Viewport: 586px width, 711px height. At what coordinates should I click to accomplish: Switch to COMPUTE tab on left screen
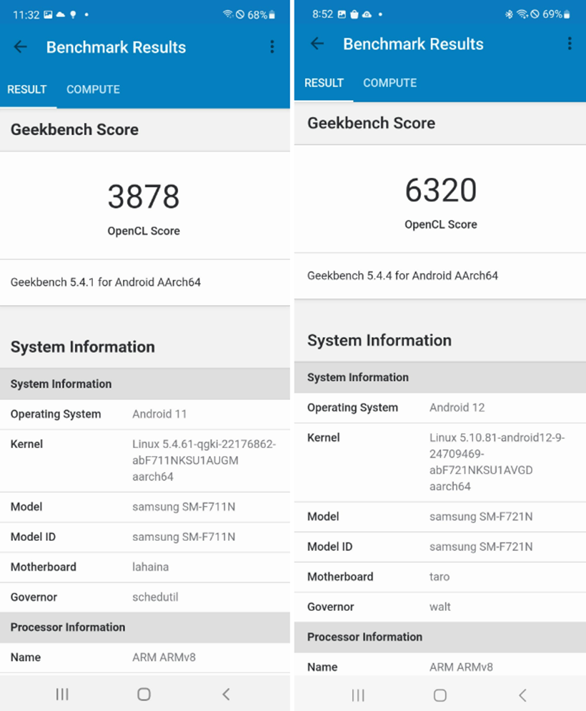[x=93, y=89]
